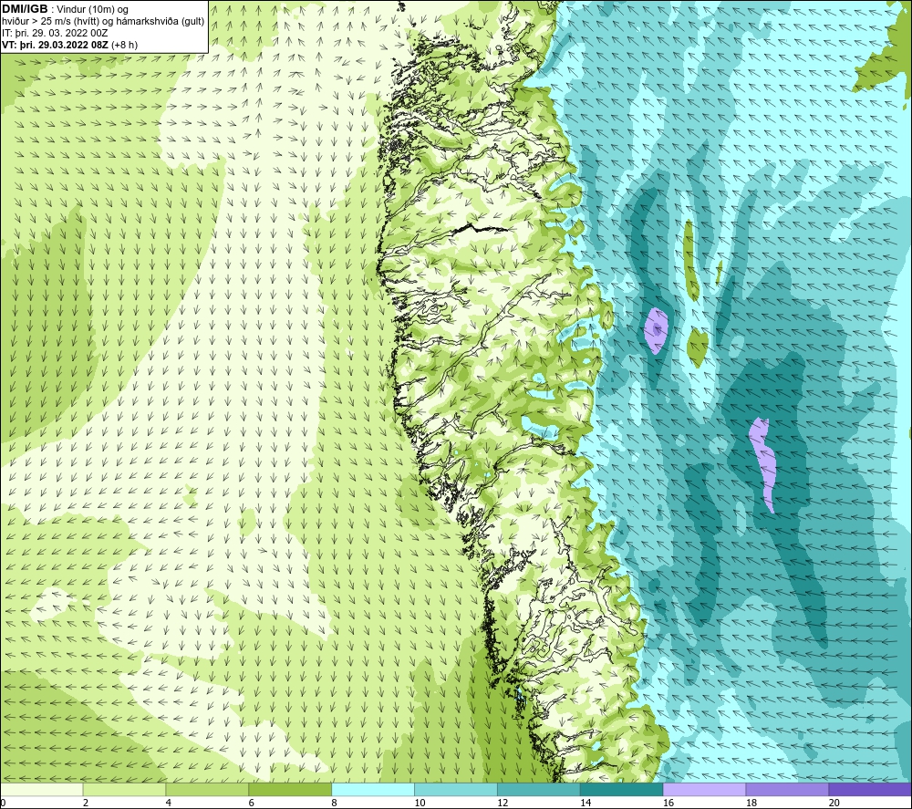Image resolution: width=912 pixels, height=809 pixels.
Task: Click the above-20 m/s deep violet swatch
Action: [x=870, y=789]
